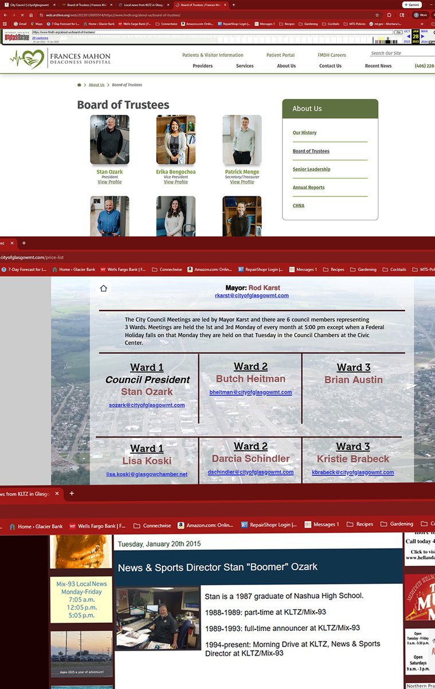The height and width of the screenshot is (689, 435).
Task: Open Wells Fargo Bank bookmark in City of Glasgow window
Action: (124, 269)
